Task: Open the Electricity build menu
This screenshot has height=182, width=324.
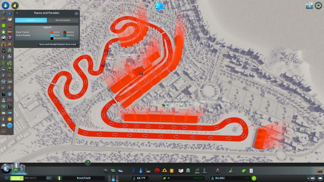Action: point(134,171)
